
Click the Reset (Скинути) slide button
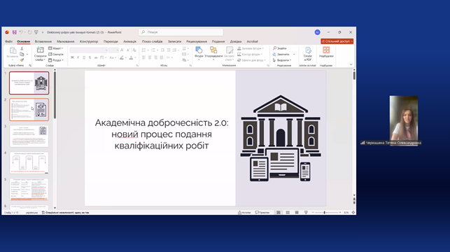pyautogui.click(x=56, y=54)
